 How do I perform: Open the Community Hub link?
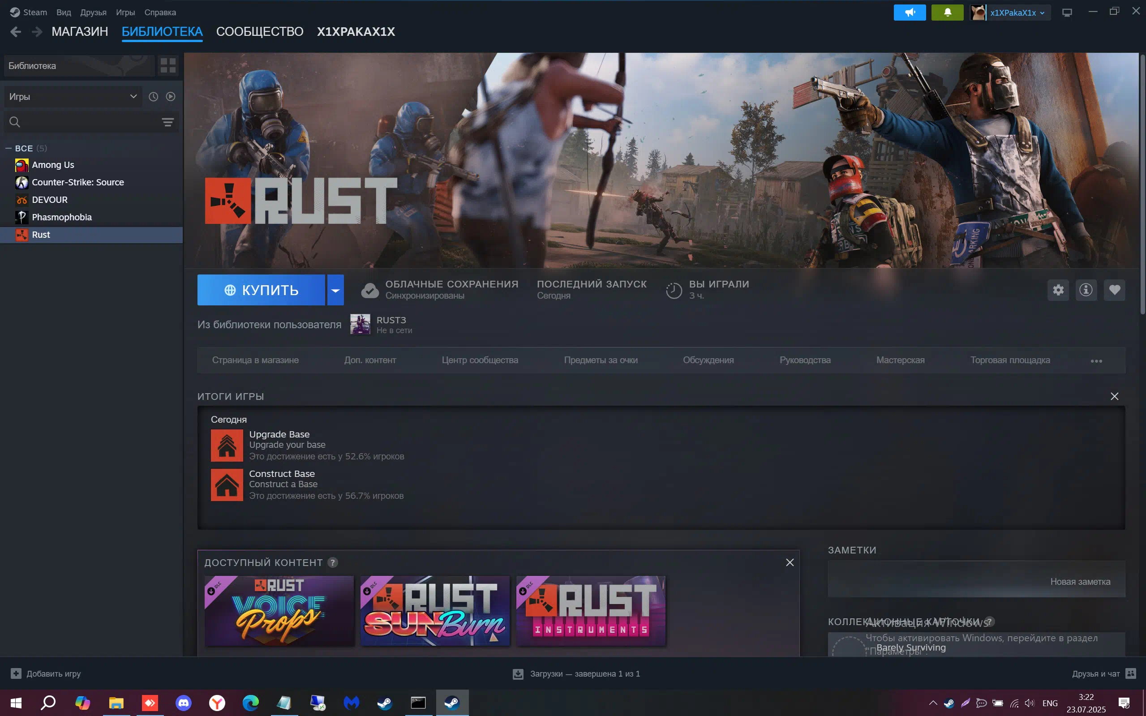(480, 360)
